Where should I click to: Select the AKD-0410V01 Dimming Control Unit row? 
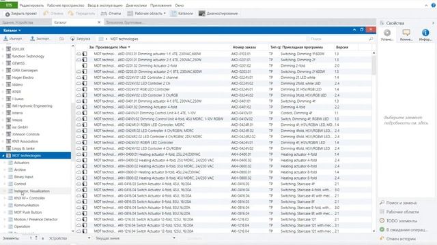224,113
